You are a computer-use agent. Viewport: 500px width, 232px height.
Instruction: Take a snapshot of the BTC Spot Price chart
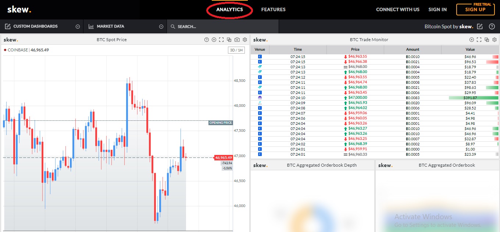237,40
